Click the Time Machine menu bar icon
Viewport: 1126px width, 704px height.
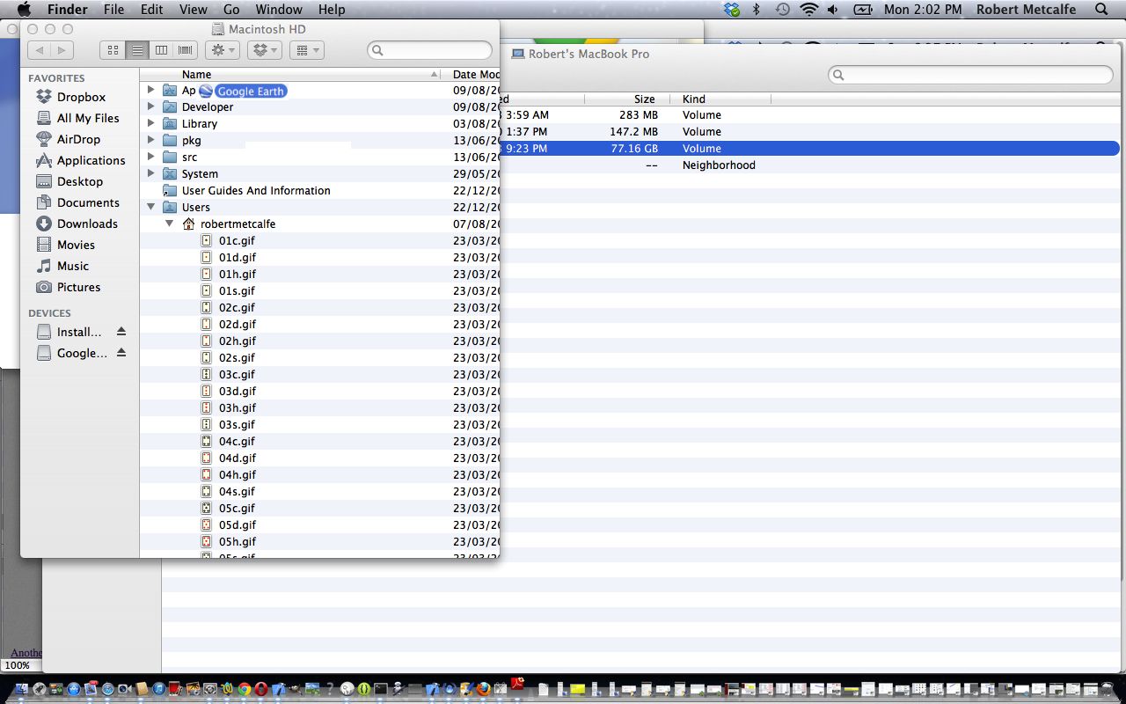pos(782,10)
